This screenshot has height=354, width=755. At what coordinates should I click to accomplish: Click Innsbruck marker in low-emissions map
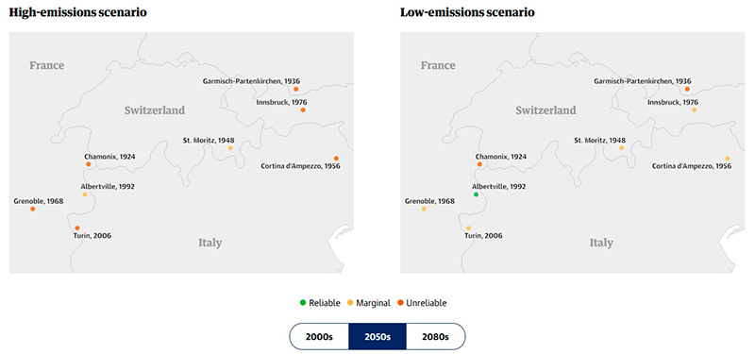[694, 110]
